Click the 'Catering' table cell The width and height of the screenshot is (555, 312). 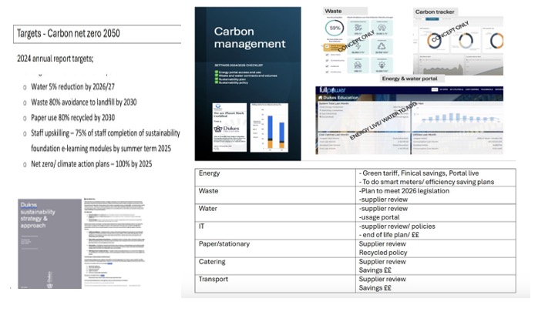pos(275,266)
